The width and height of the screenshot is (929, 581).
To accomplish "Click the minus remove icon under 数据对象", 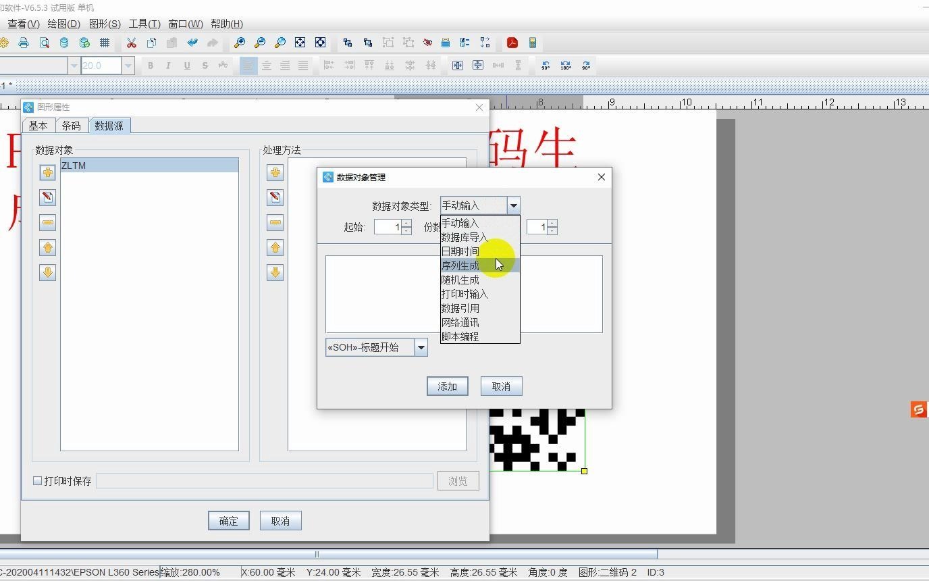I will point(47,222).
